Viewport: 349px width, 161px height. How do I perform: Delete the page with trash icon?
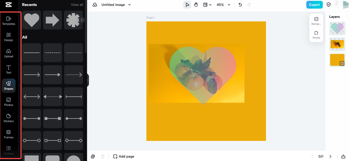click(x=103, y=156)
